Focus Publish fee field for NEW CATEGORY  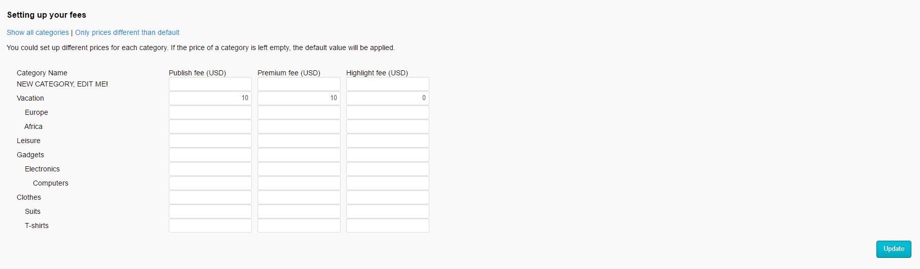click(210, 84)
